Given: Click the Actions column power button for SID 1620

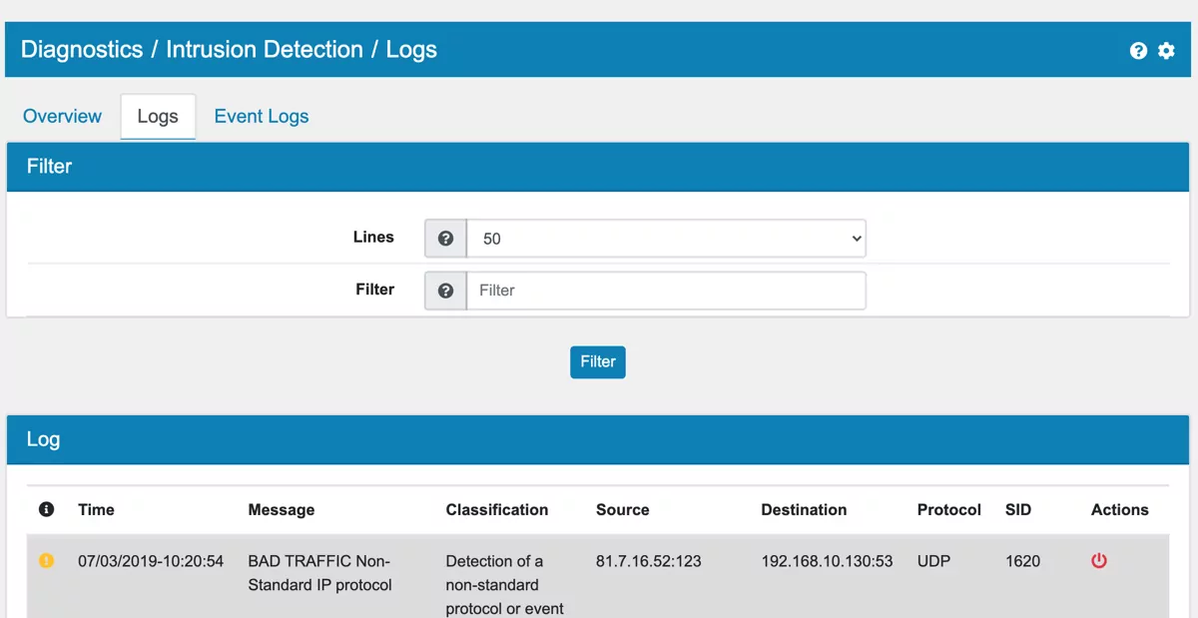Looking at the screenshot, I should [x=1098, y=560].
